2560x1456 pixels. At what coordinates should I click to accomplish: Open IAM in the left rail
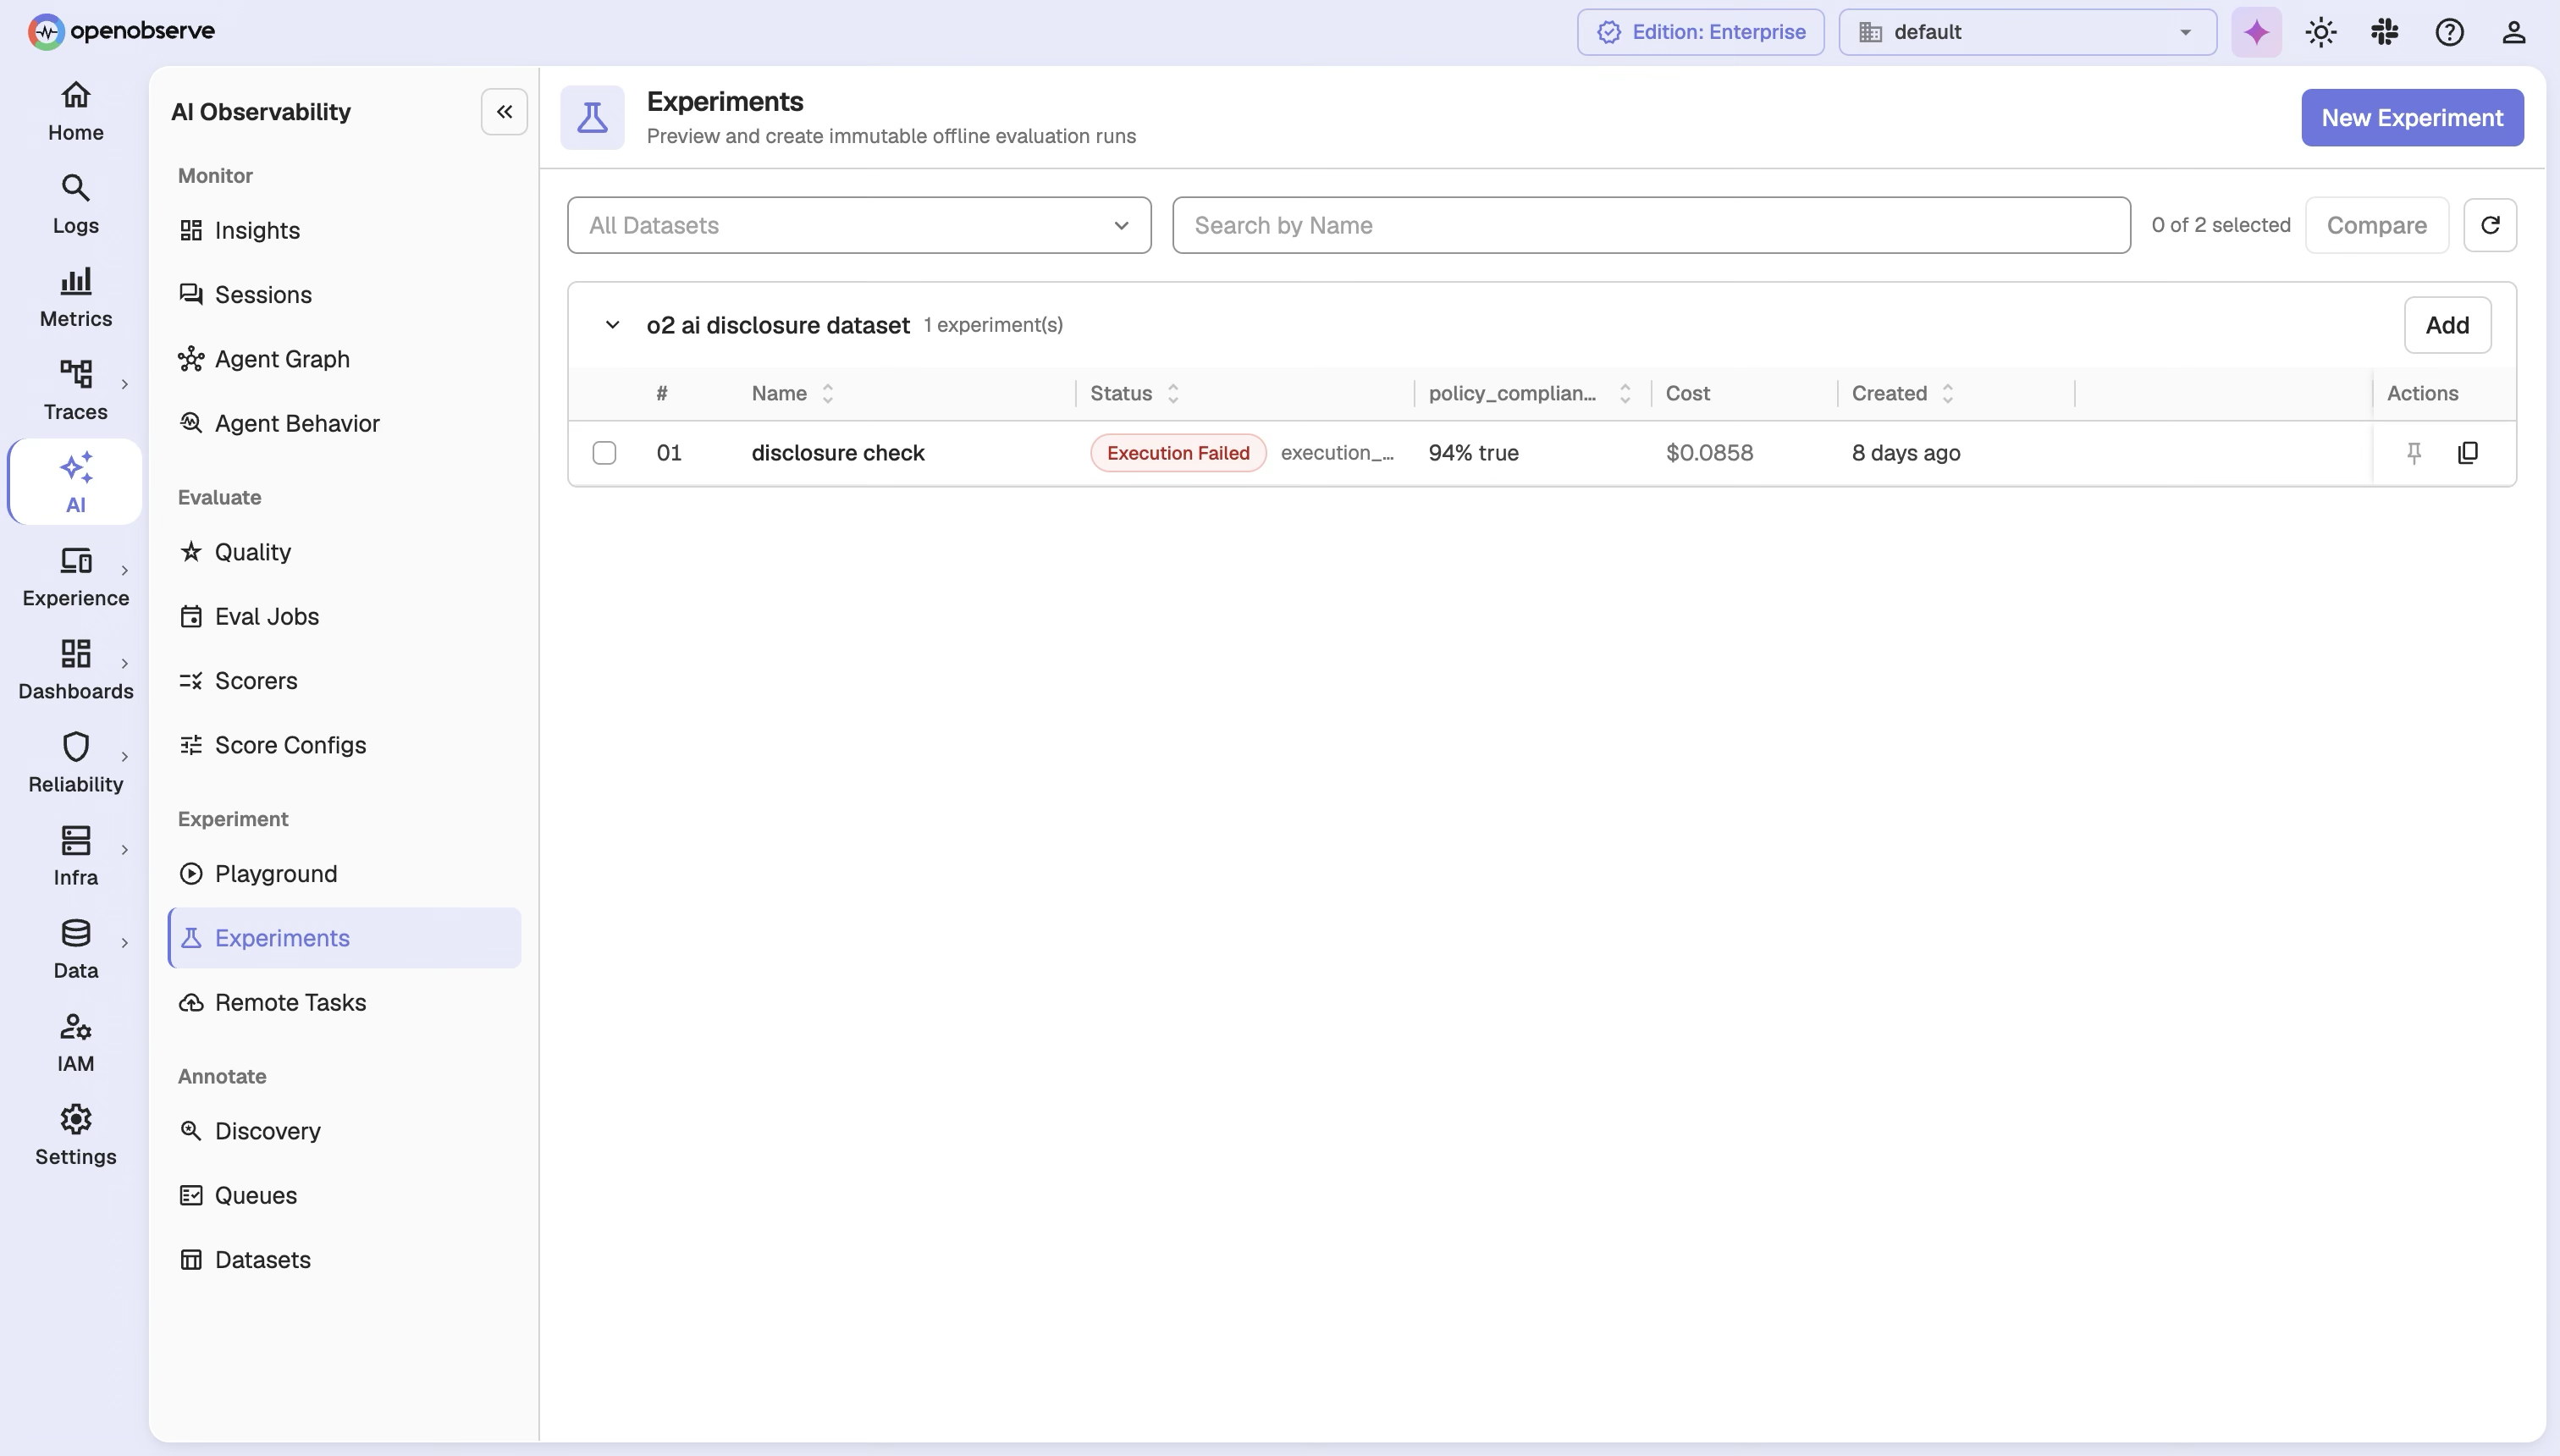coord(76,1042)
